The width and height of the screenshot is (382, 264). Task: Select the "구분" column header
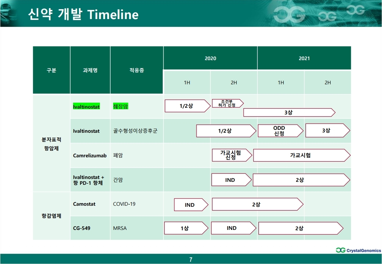pyautogui.click(x=51, y=70)
